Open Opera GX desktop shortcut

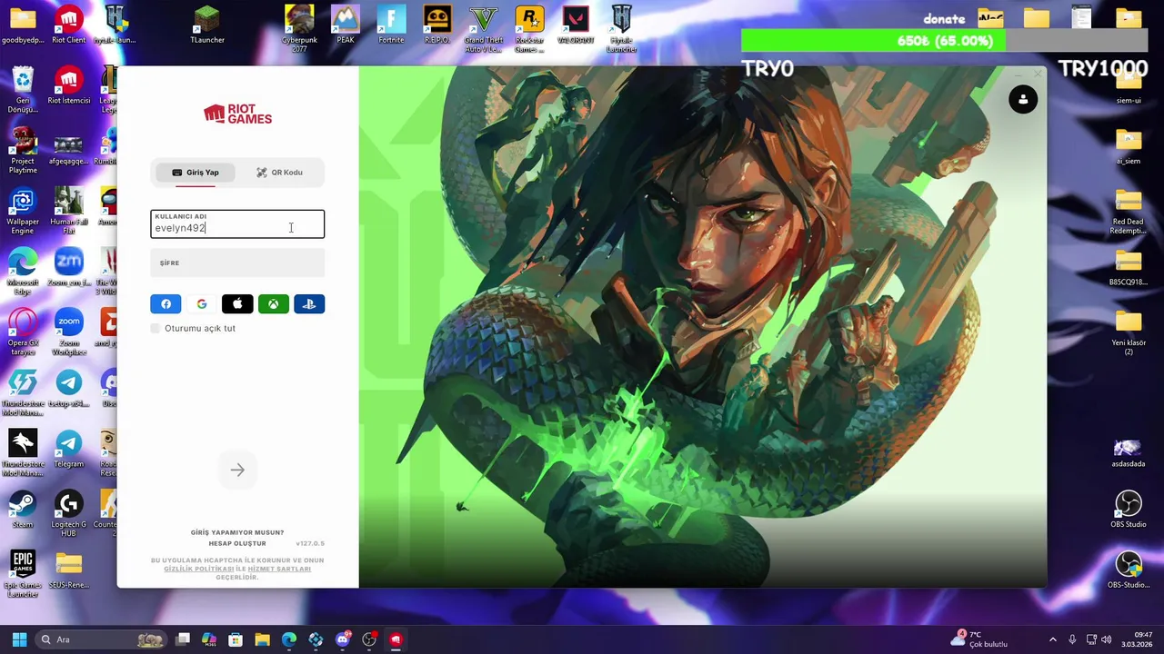(x=23, y=332)
